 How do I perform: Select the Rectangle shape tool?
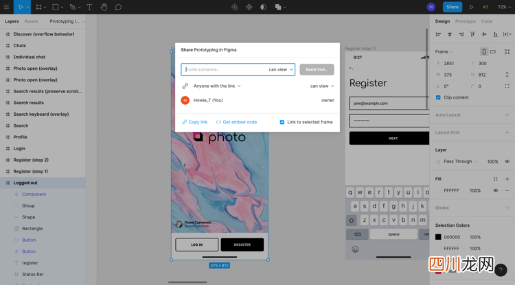click(55, 7)
